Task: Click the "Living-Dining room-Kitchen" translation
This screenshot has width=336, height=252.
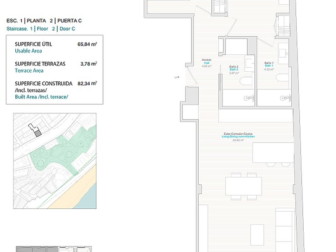Action: [238, 136]
